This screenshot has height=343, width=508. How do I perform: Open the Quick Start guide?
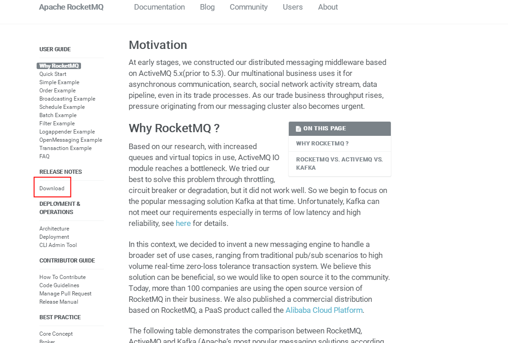tap(53, 74)
